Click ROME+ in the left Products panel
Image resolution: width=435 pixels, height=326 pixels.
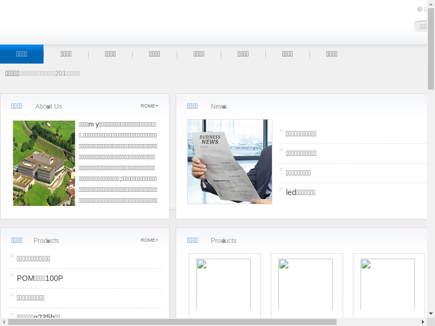(149, 240)
